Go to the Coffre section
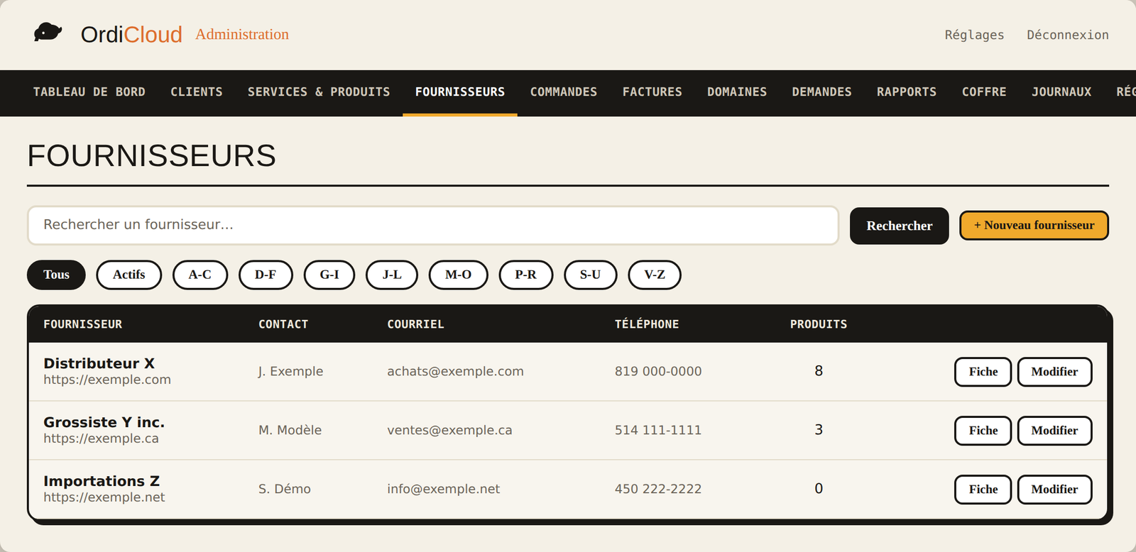 [x=984, y=92]
